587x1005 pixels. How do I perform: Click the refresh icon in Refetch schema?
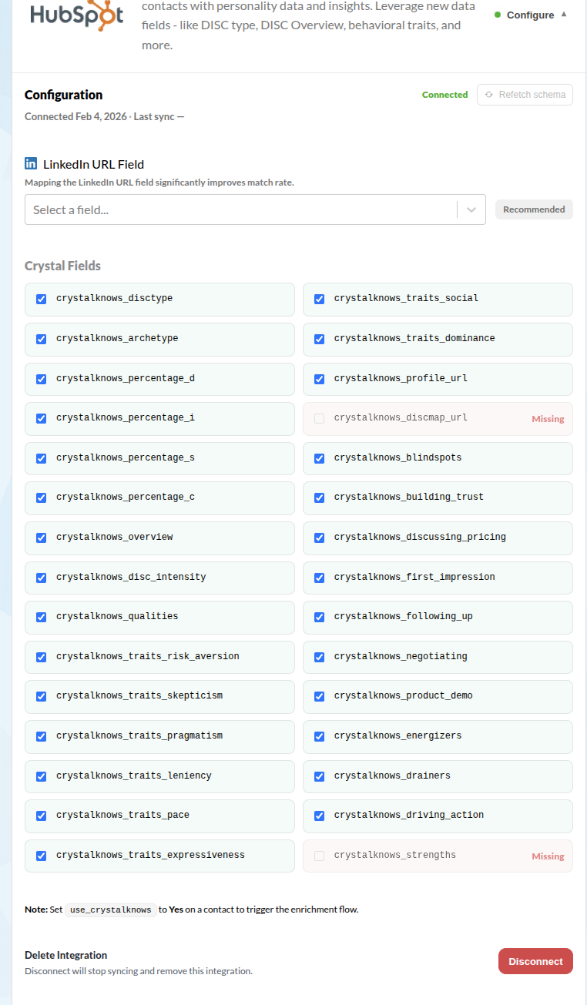(x=489, y=95)
